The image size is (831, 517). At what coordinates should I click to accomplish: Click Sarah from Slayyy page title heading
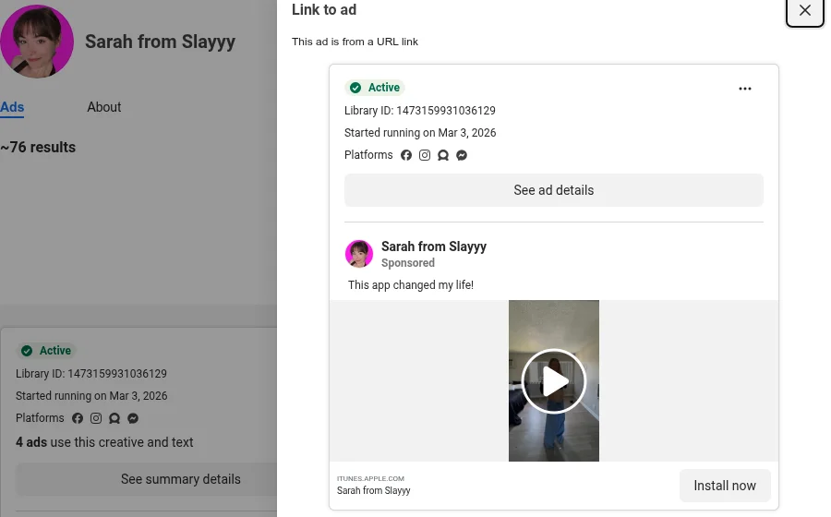click(x=160, y=42)
